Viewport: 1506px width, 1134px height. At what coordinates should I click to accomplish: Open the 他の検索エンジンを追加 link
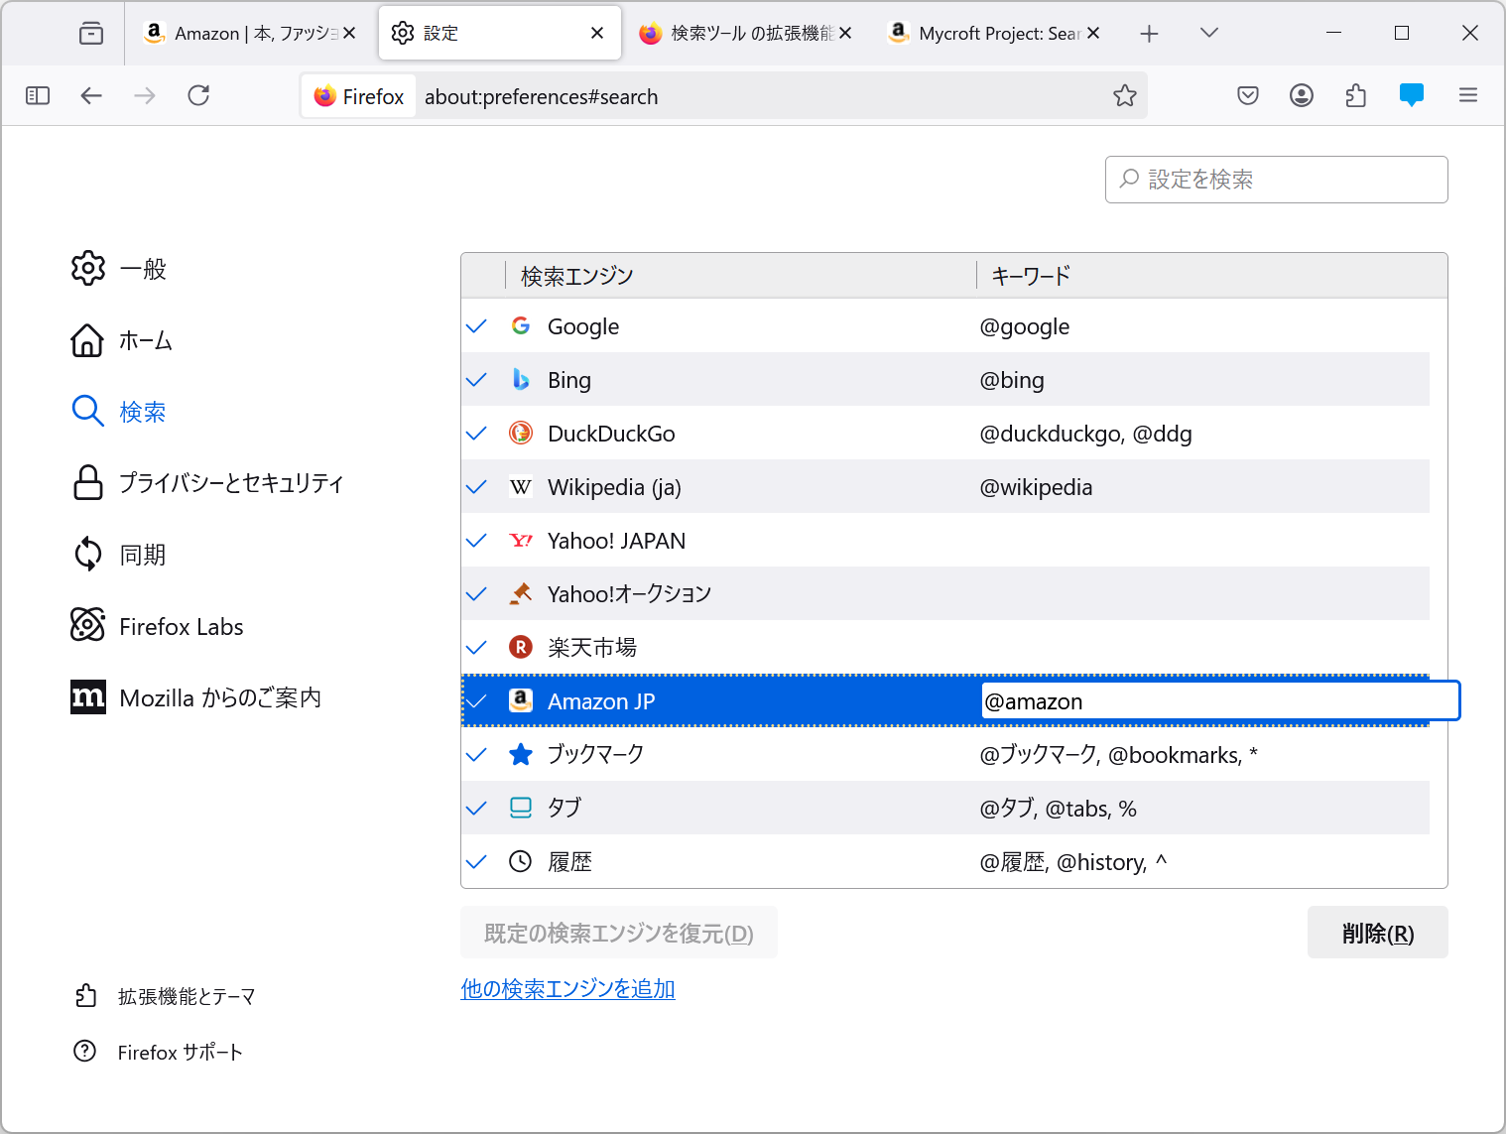(x=567, y=988)
